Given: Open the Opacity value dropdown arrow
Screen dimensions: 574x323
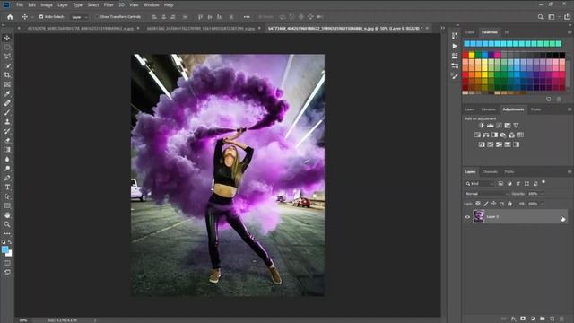Looking at the screenshot, I should click(x=542, y=194).
